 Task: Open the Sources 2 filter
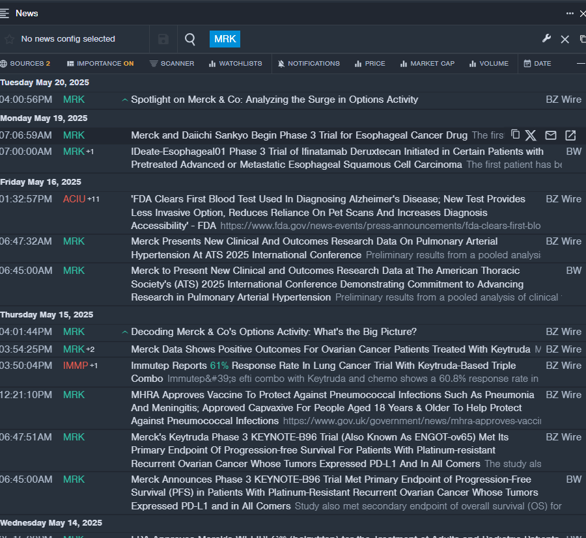[x=25, y=64]
